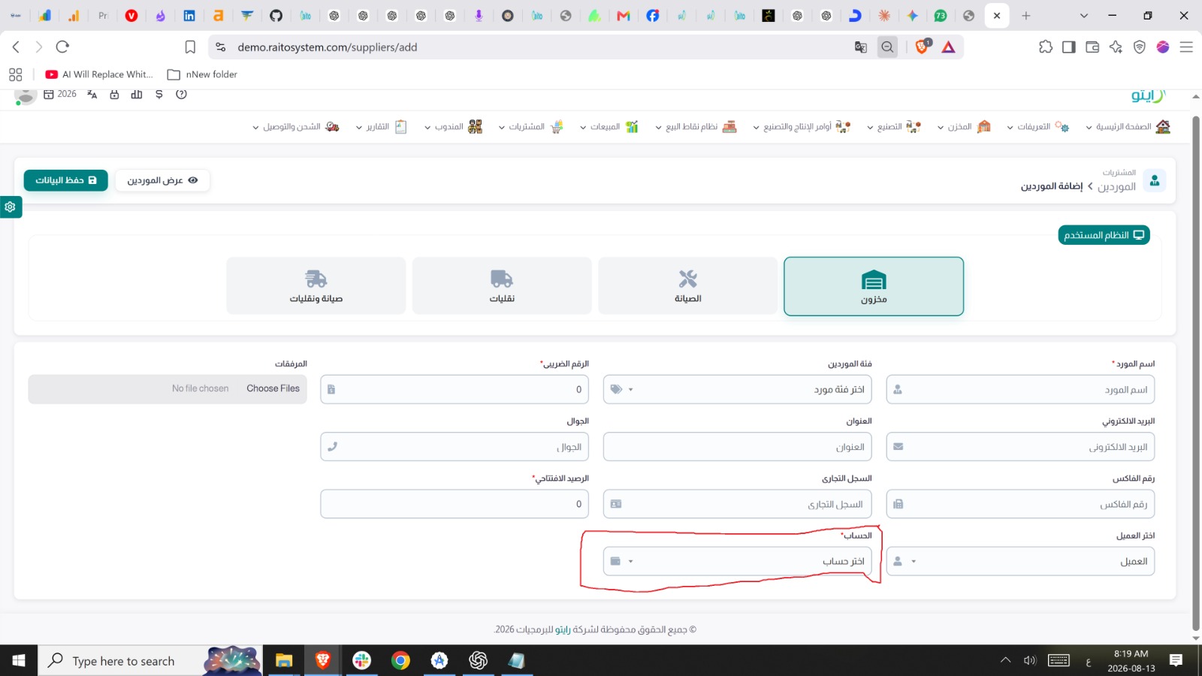Click the حفظ البيانات save button

66,180
